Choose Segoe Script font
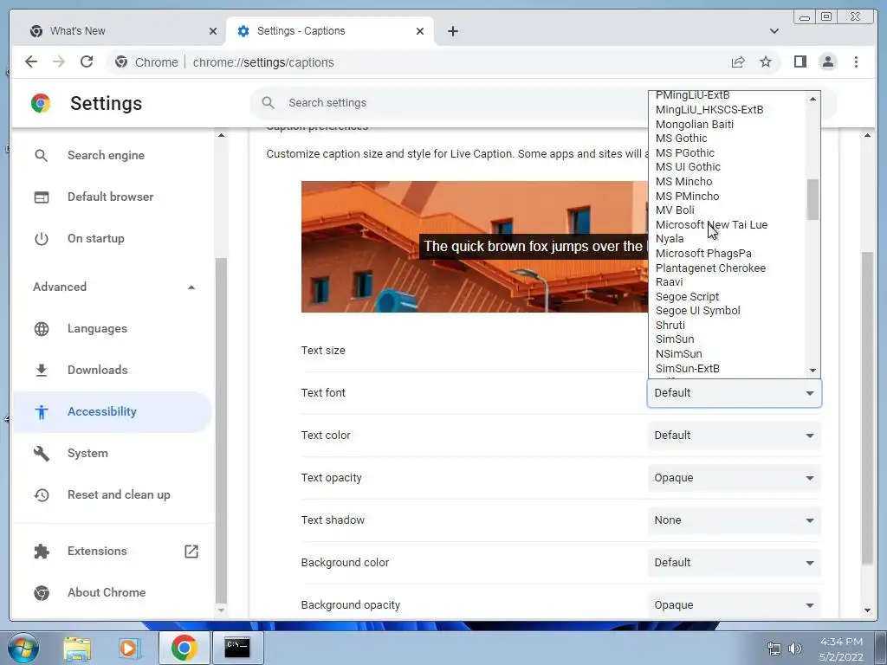This screenshot has height=665, width=887. coord(687,297)
